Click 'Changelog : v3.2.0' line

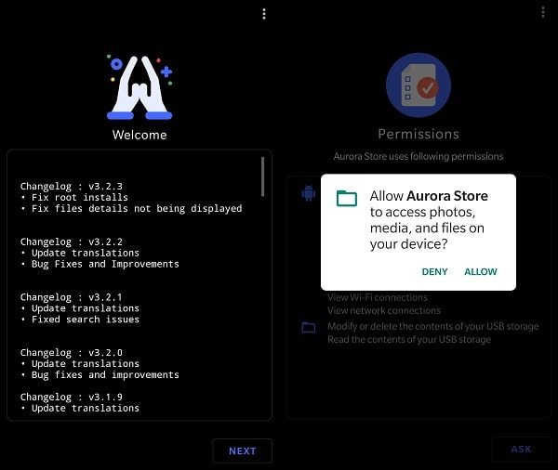(72, 353)
